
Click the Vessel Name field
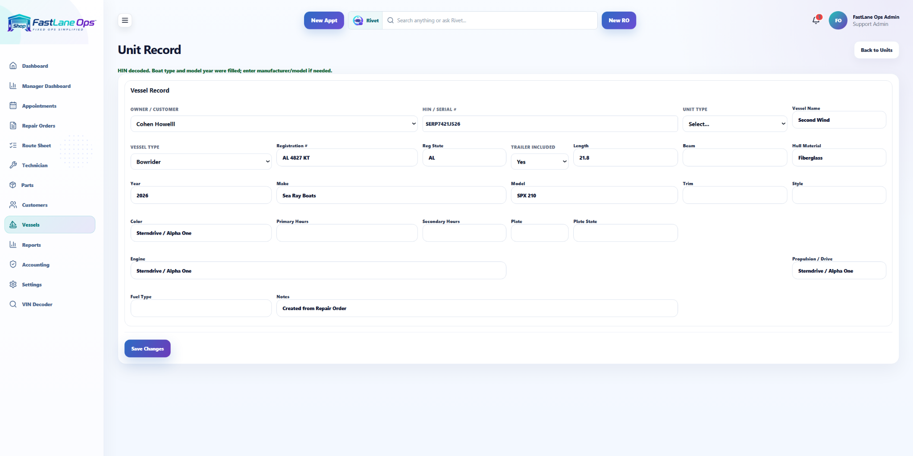[x=839, y=120]
